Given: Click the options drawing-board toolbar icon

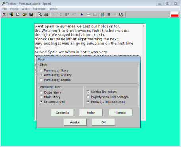Looking at the screenshot, I should coord(102,14).
